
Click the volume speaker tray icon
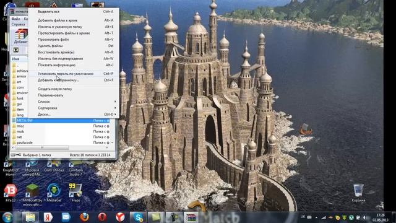[x=364, y=217]
